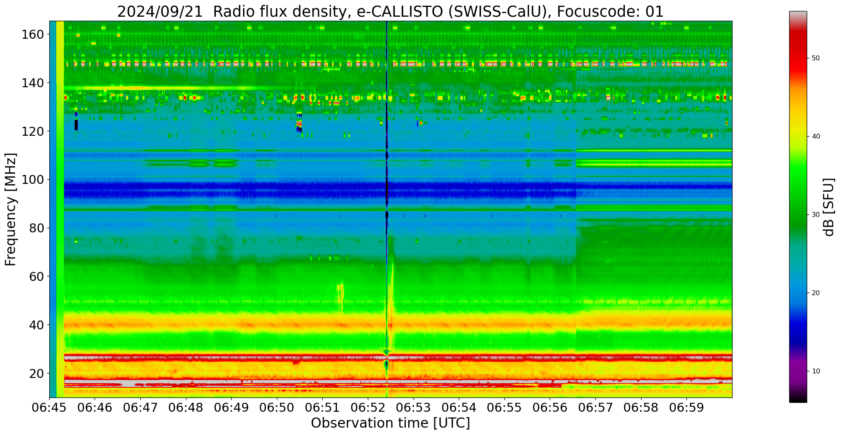Click the 06:45 time tick label

(x=50, y=407)
